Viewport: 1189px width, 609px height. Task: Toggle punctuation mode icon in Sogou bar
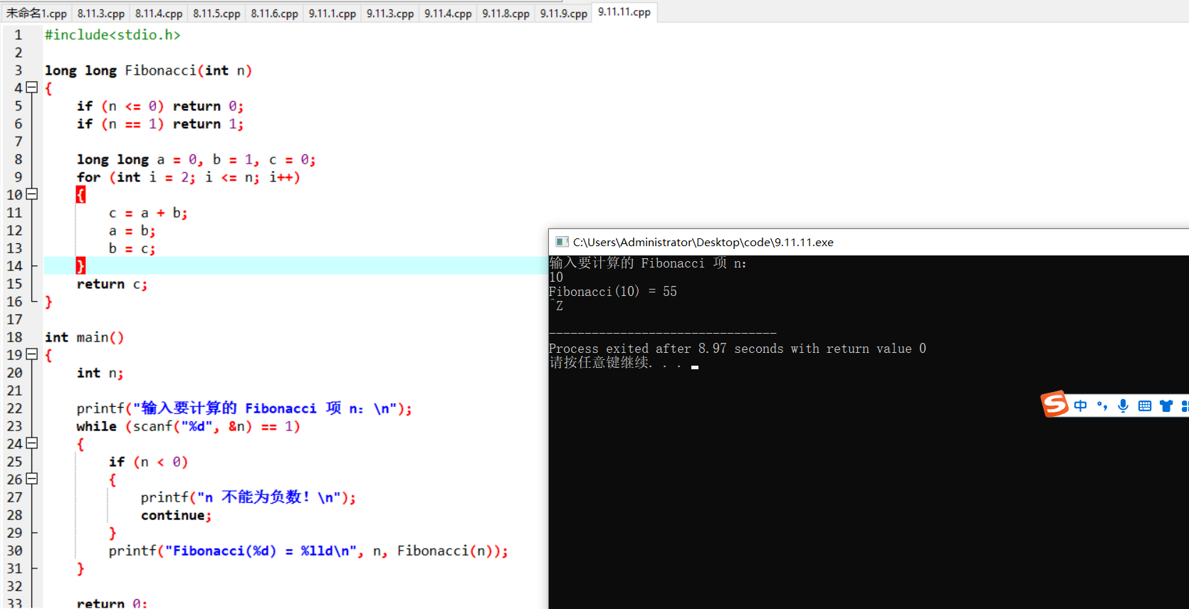point(1102,406)
